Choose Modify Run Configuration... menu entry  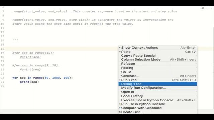pos(158,88)
